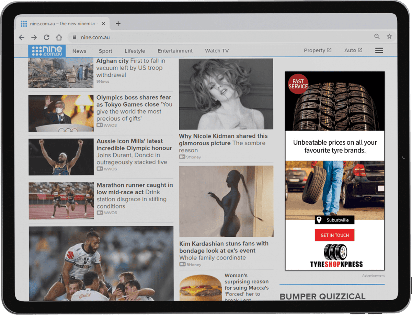This screenshot has height=315, width=412.
Task: Click the nine.com.au logo
Action: pos(47,51)
